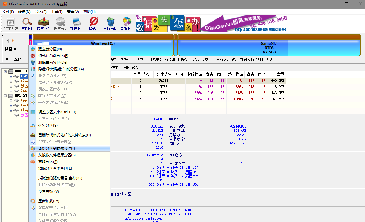Click the 文件系统 column header
This screenshot has width=365, height=222.
(164, 74)
